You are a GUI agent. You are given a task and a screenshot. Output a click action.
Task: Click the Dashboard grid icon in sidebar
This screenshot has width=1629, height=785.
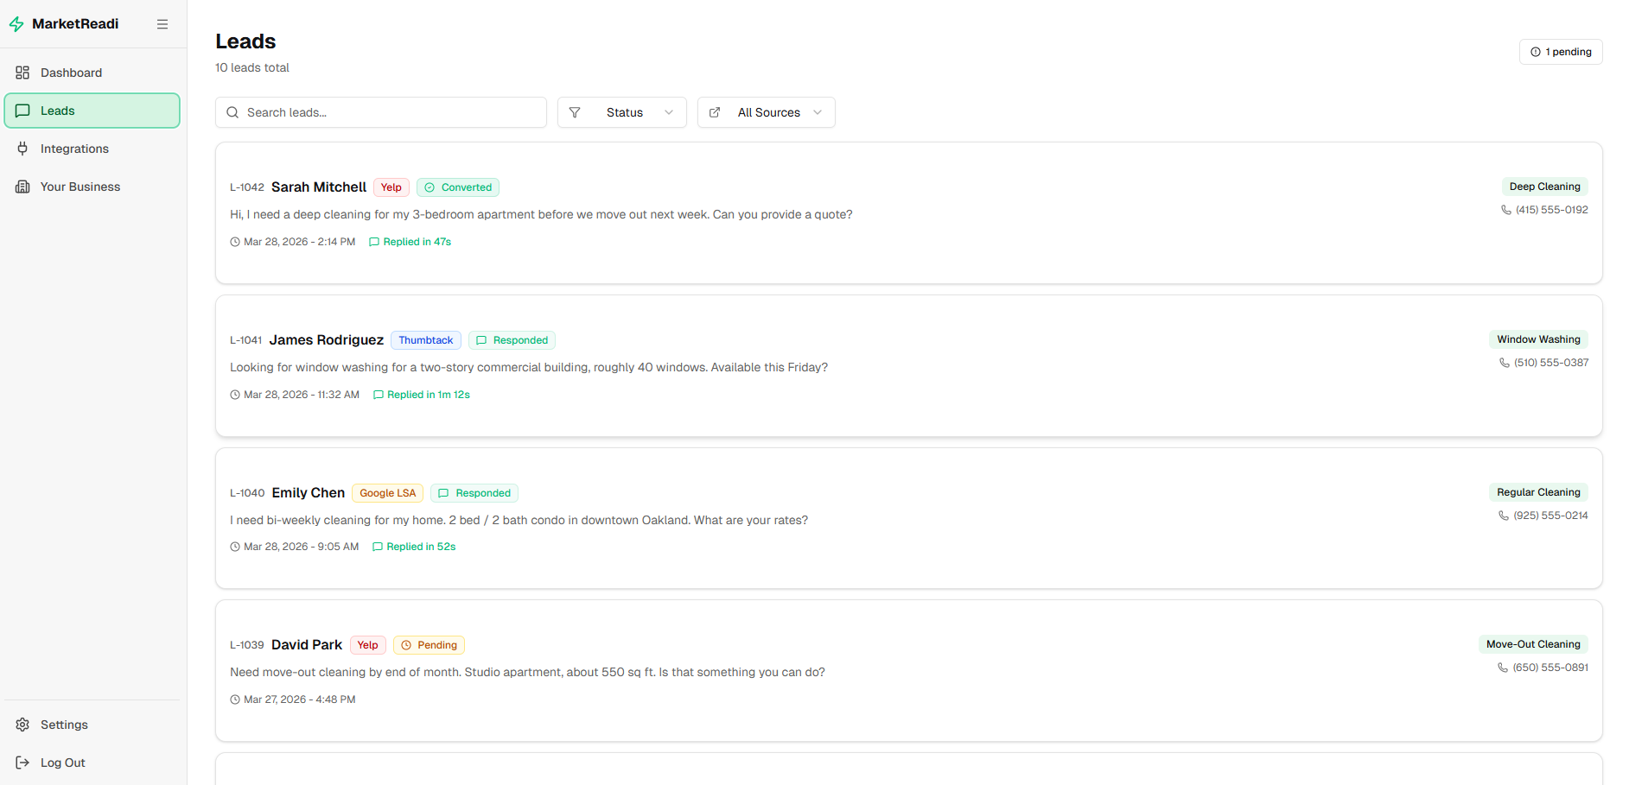(22, 73)
